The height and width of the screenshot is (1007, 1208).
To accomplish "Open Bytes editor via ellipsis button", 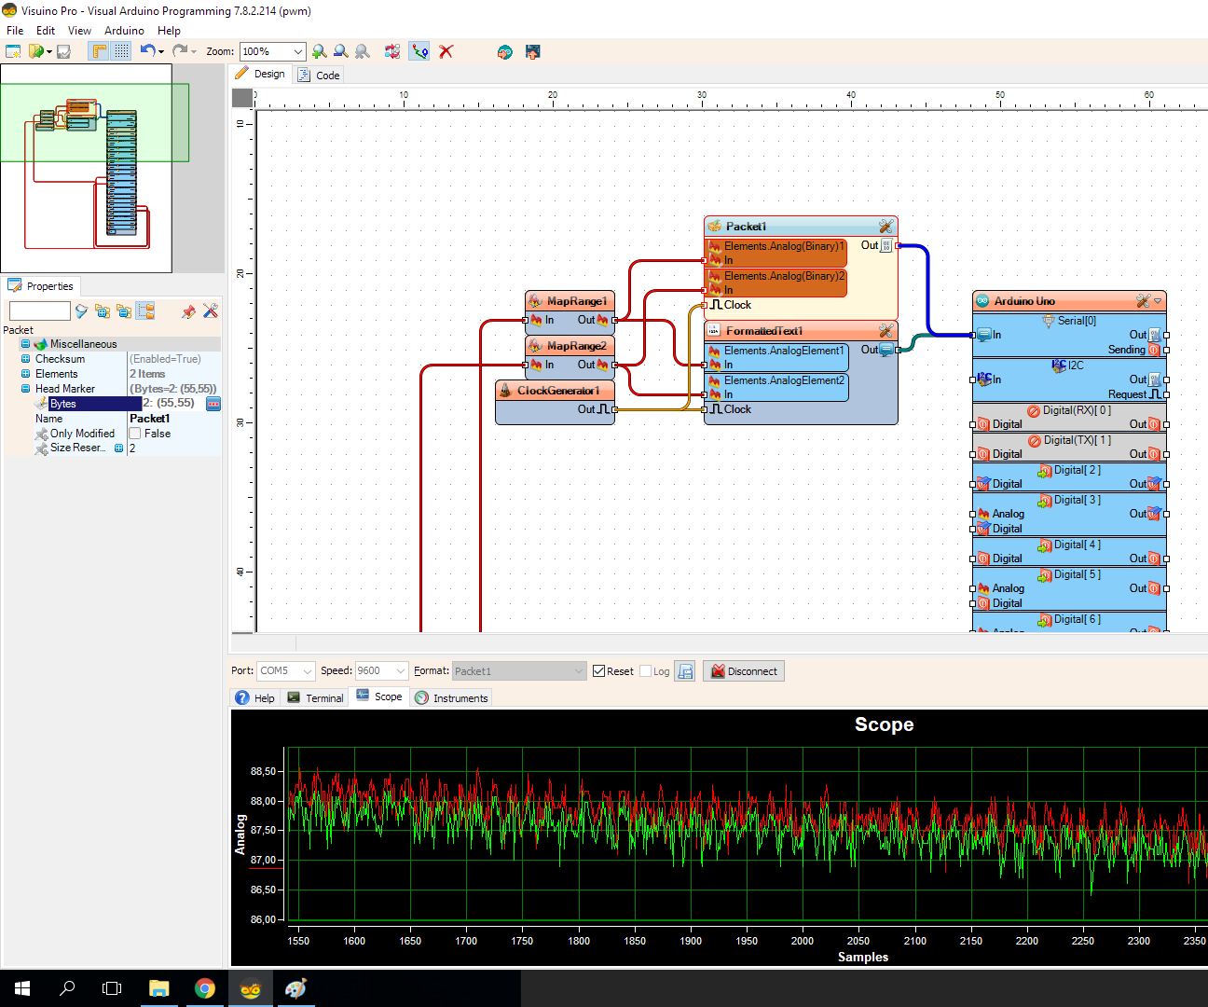I will click(213, 404).
